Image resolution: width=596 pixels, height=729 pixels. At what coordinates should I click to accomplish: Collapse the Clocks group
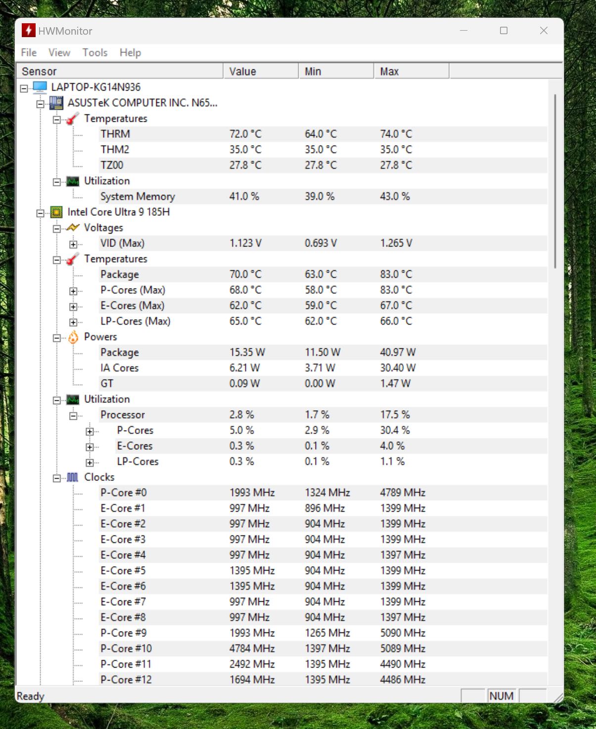57,478
